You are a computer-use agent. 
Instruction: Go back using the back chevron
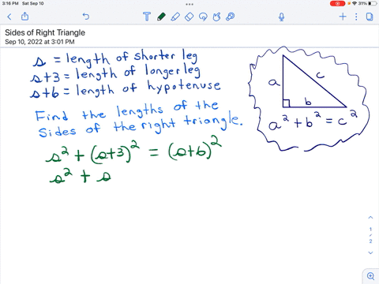pyautogui.click(x=9, y=17)
